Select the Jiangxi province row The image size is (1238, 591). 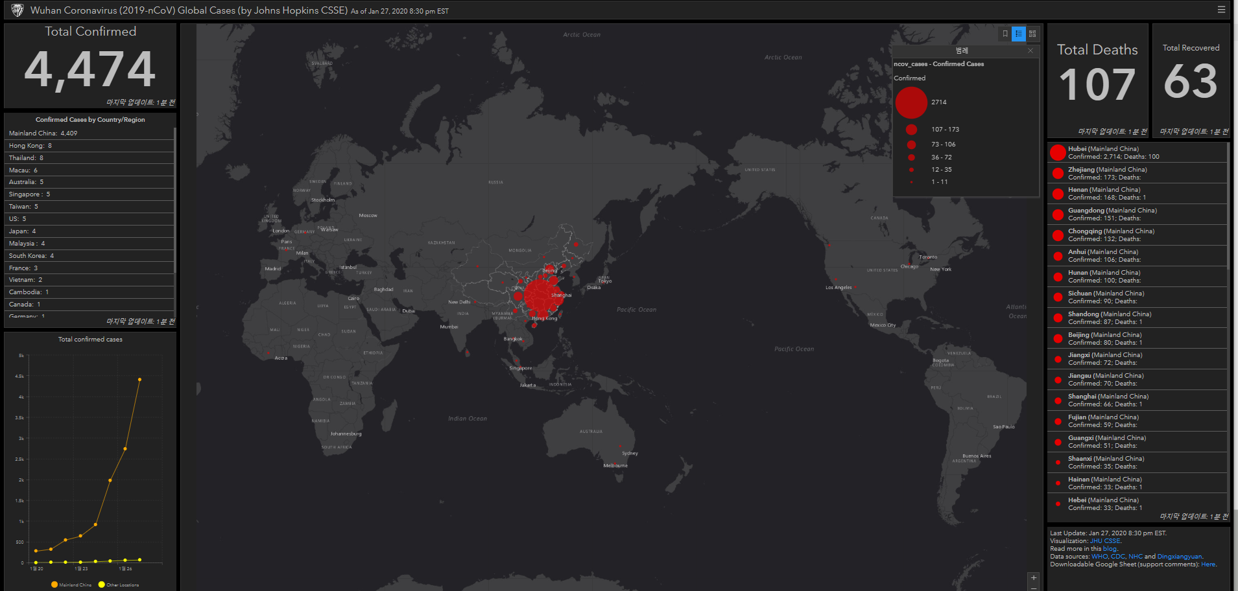pyautogui.click(x=1137, y=359)
